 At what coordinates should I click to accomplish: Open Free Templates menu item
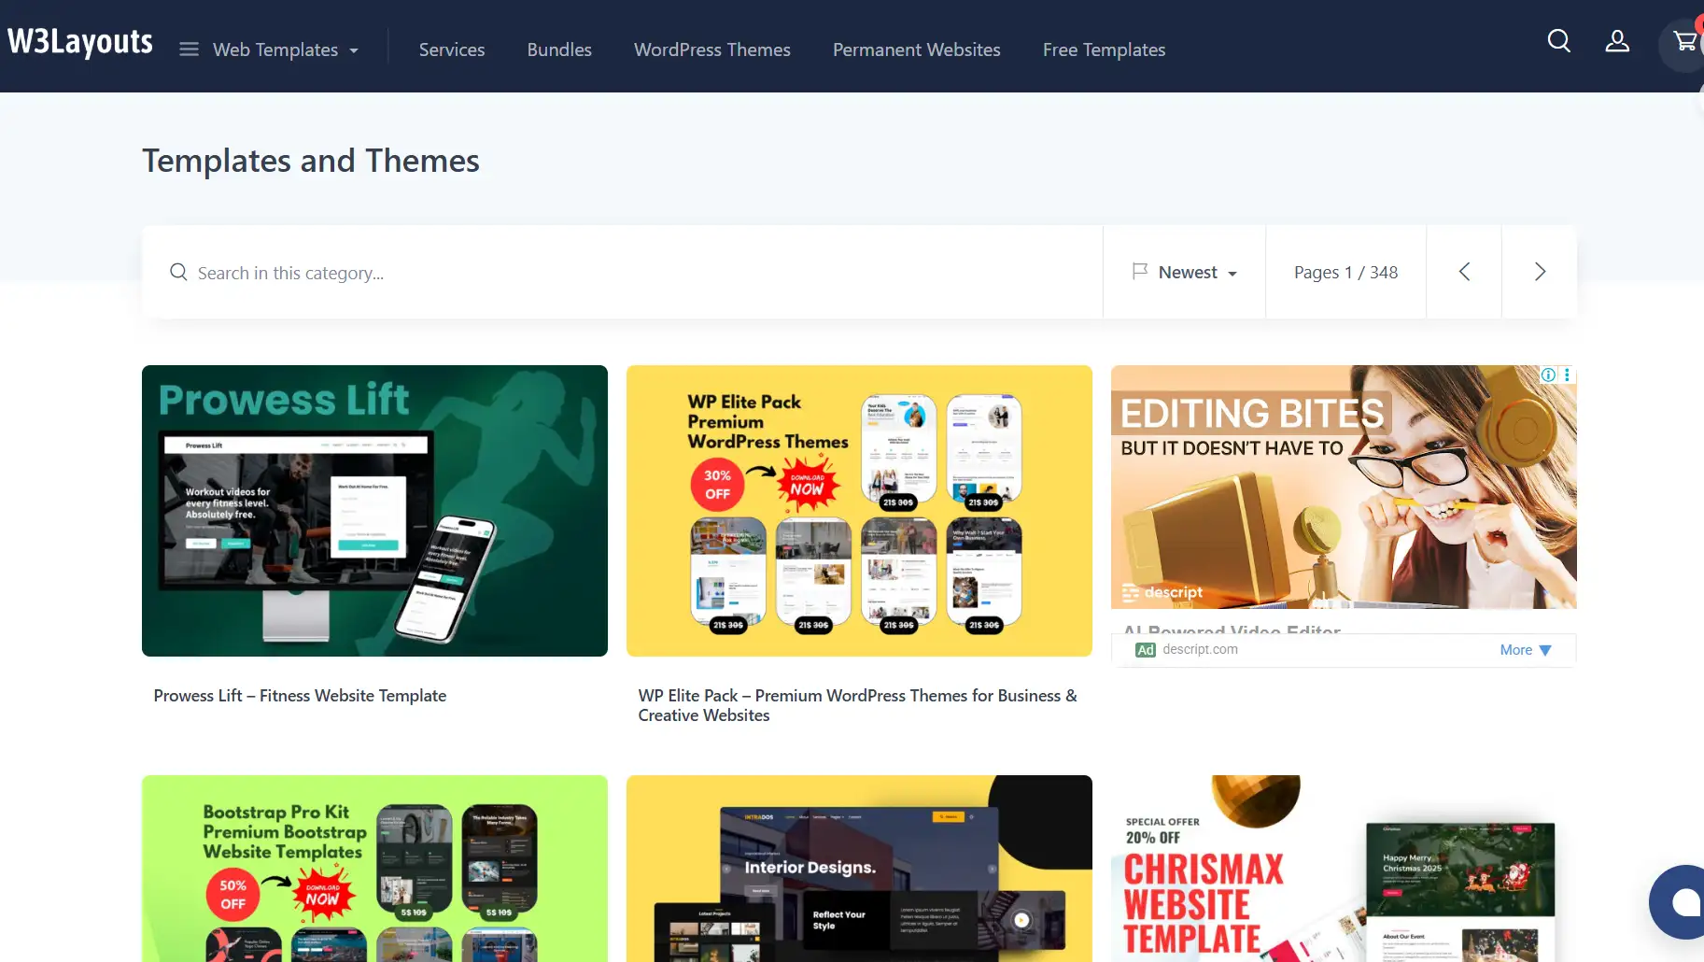(1104, 50)
